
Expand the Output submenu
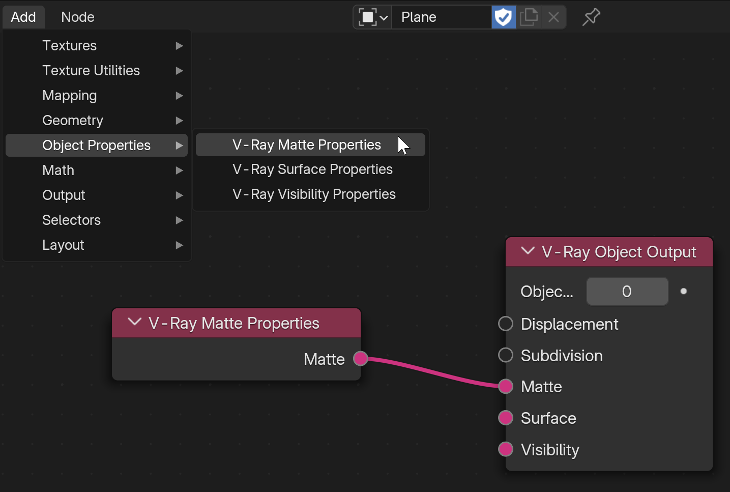click(97, 195)
